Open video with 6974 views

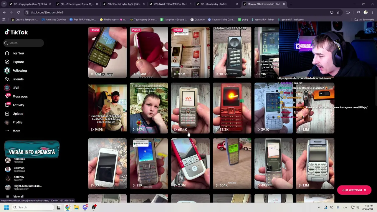click(149, 108)
